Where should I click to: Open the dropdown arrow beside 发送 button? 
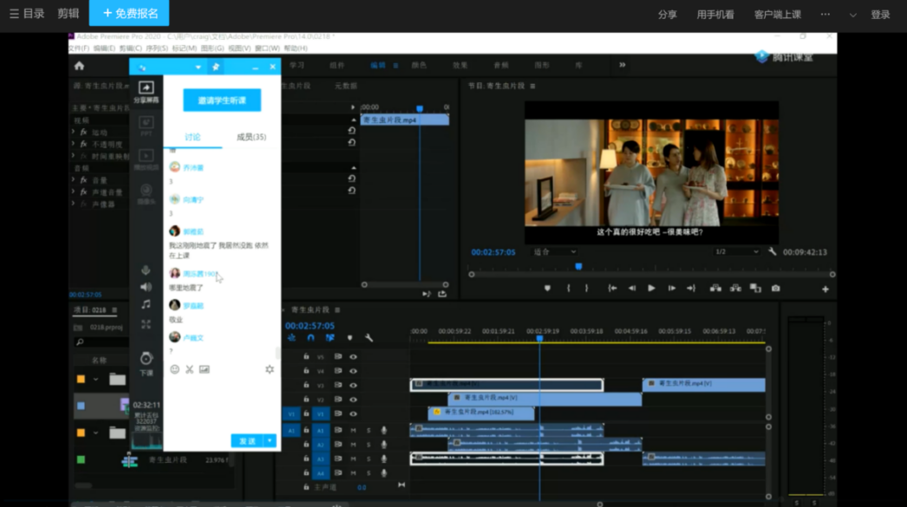pyautogui.click(x=270, y=441)
